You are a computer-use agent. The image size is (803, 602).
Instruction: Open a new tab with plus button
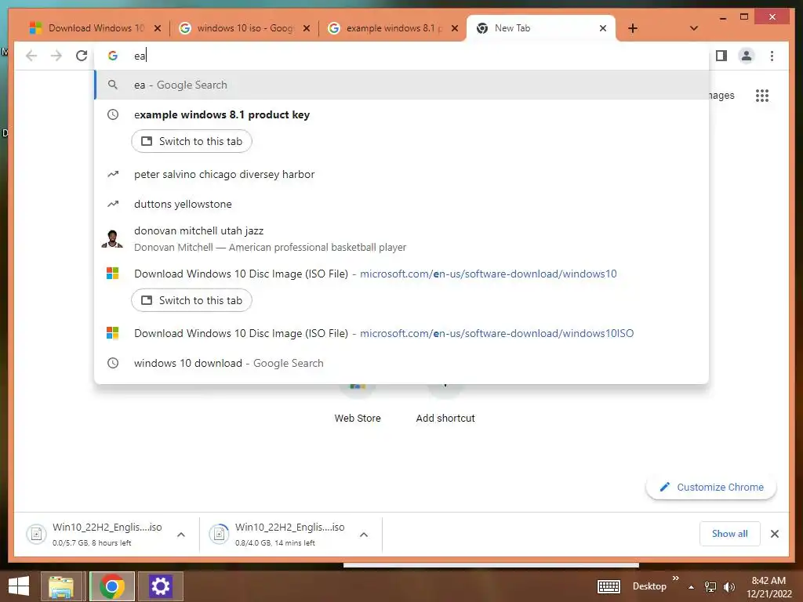633,28
